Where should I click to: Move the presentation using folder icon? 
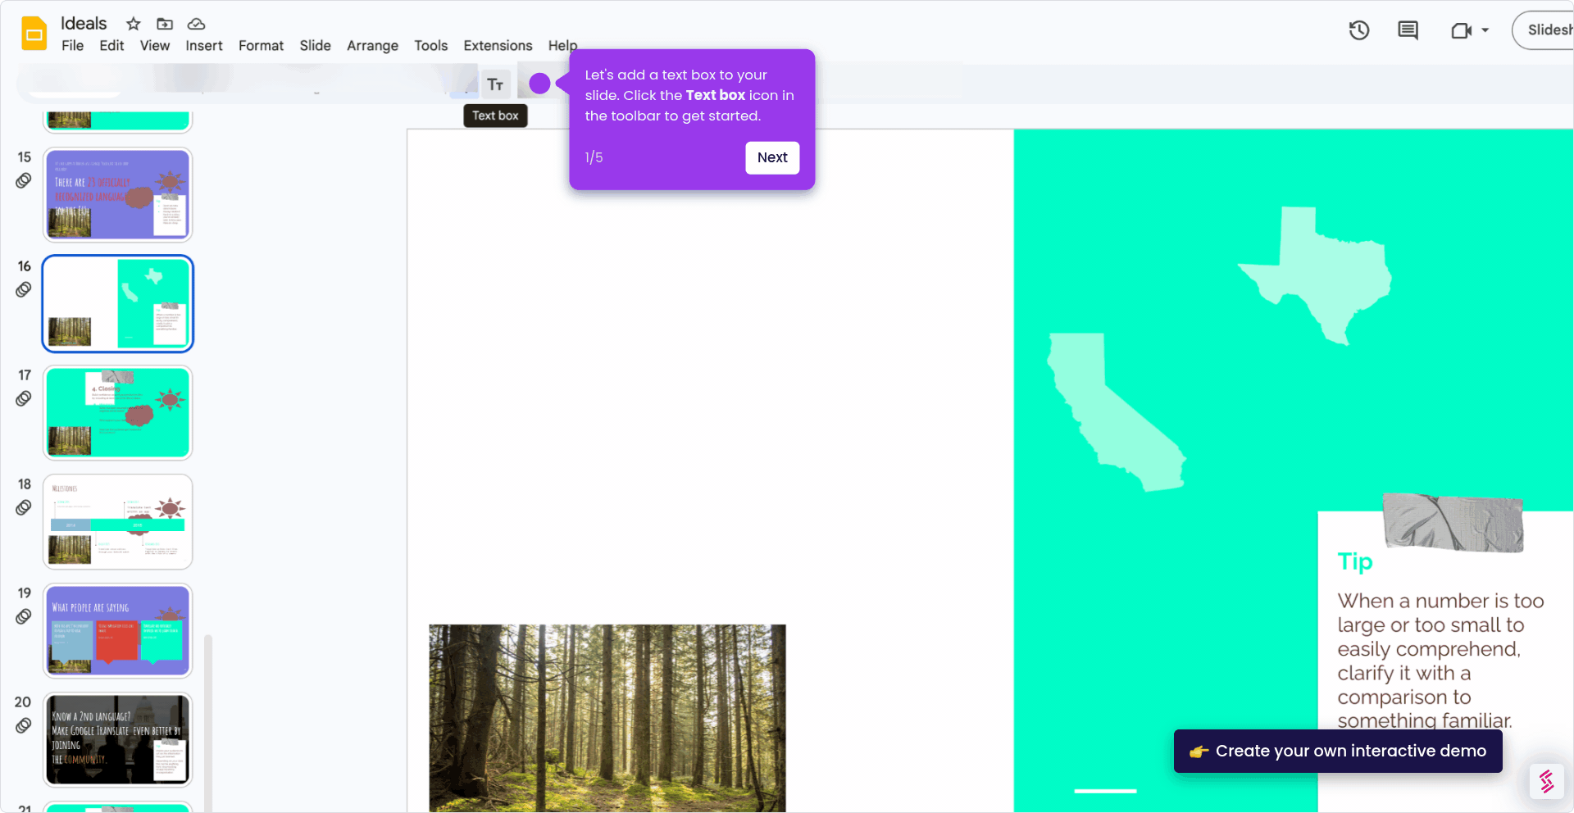[165, 24]
